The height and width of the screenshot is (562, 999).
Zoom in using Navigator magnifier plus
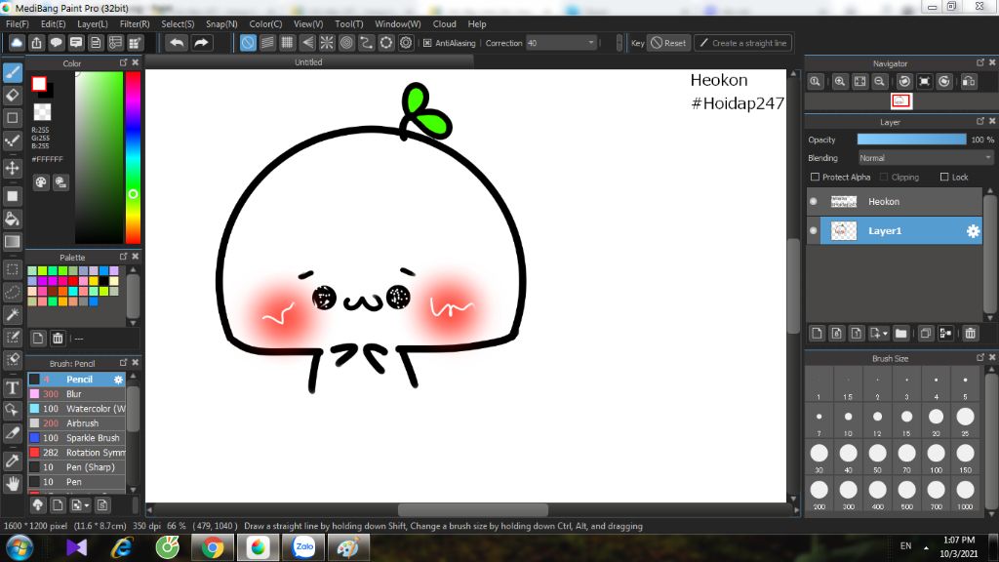pyautogui.click(x=840, y=81)
